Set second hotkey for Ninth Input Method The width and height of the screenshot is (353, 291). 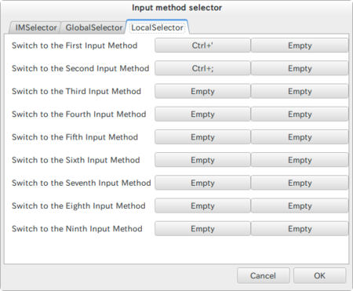300,229
